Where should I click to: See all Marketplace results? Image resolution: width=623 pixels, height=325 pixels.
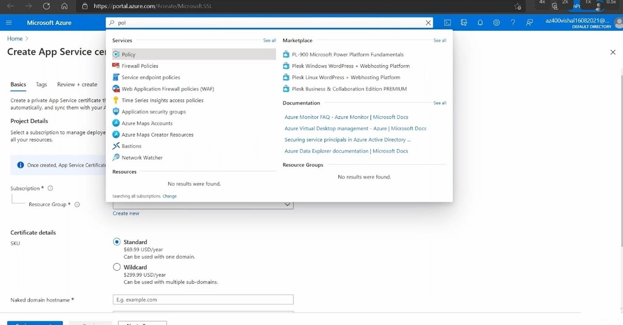tap(439, 41)
